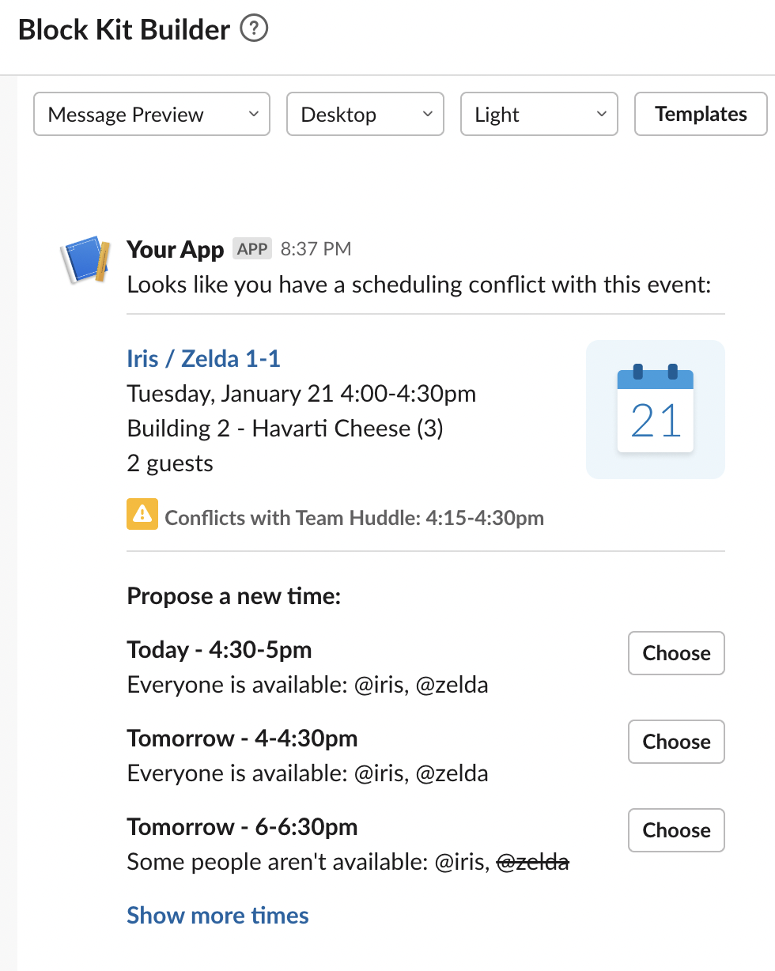Image resolution: width=775 pixels, height=971 pixels.
Task: Open the Block Kit Builder help icon
Action: point(255,29)
